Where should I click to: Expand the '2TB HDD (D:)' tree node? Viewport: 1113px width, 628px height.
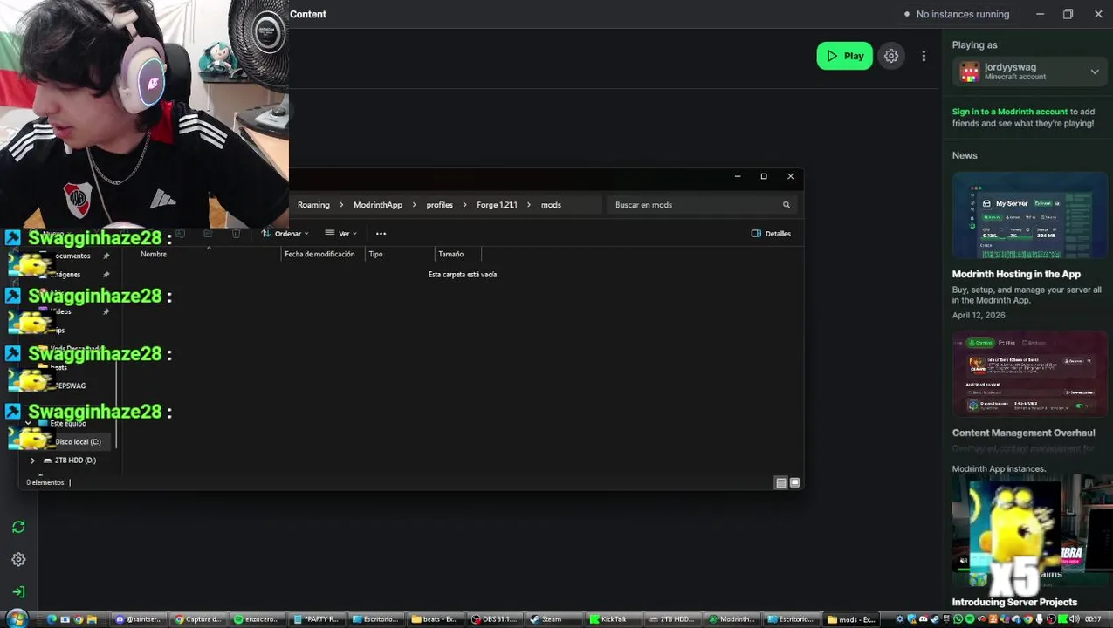(x=33, y=461)
